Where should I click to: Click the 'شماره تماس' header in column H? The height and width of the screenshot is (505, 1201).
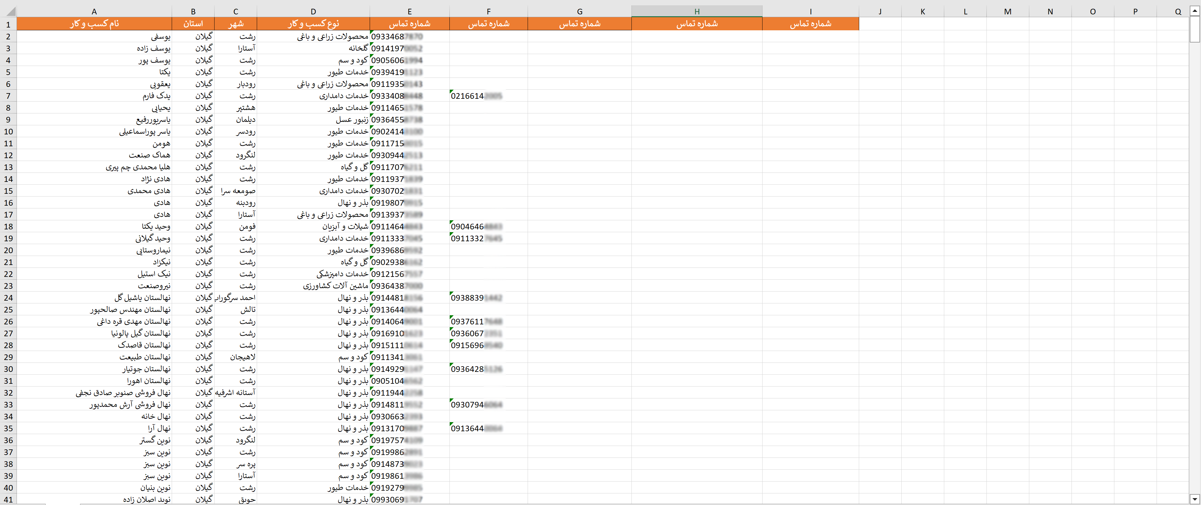click(697, 24)
